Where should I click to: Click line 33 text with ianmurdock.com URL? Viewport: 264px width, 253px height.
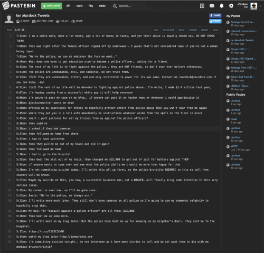[x=54, y=237]
